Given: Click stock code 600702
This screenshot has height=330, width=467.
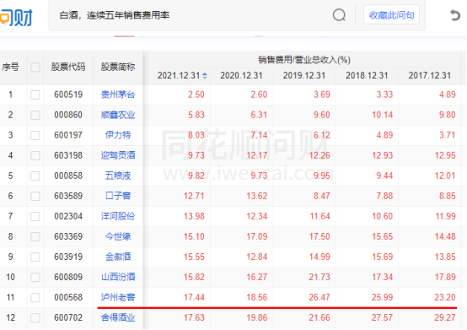Looking at the screenshot, I should click(x=68, y=318).
